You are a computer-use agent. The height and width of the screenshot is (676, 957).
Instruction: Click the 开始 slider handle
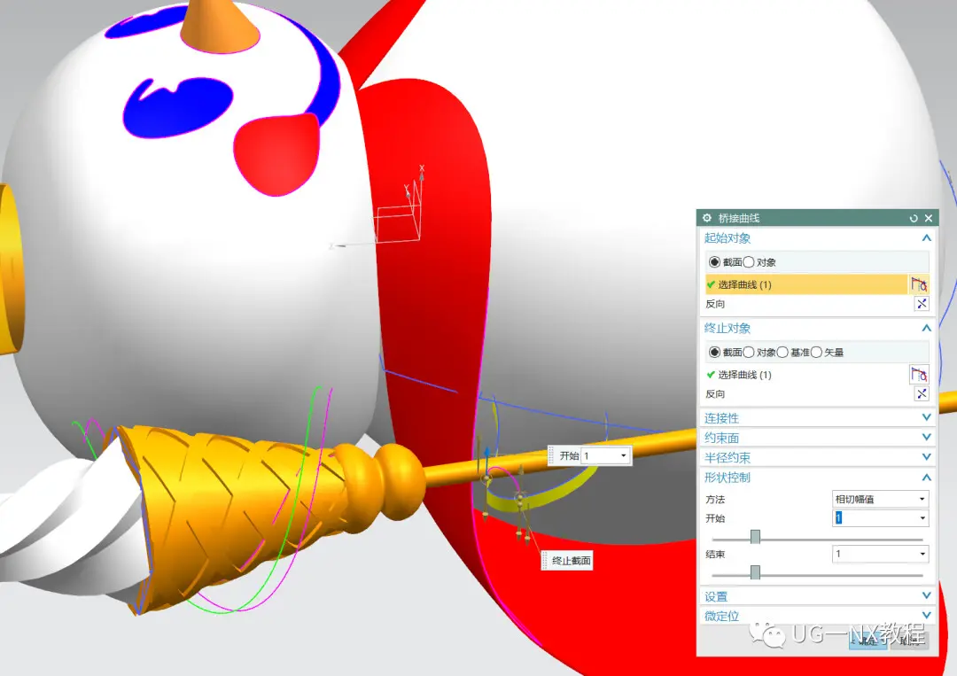click(755, 536)
